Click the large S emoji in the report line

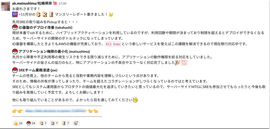coord(39,15)
